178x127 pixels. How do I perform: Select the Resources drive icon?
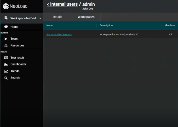point(6,46)
